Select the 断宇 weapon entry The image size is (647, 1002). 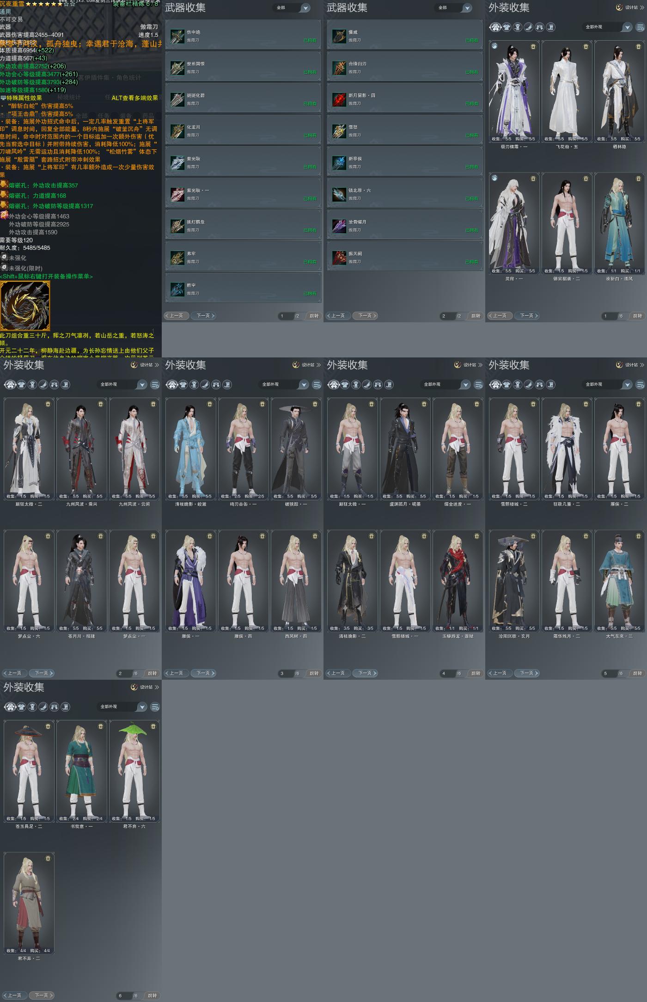pos(243,289)
